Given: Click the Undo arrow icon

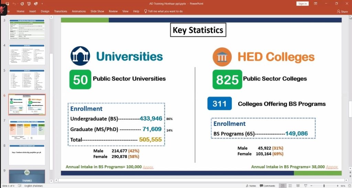Looking at the screenshot, I should coord(14,3).
